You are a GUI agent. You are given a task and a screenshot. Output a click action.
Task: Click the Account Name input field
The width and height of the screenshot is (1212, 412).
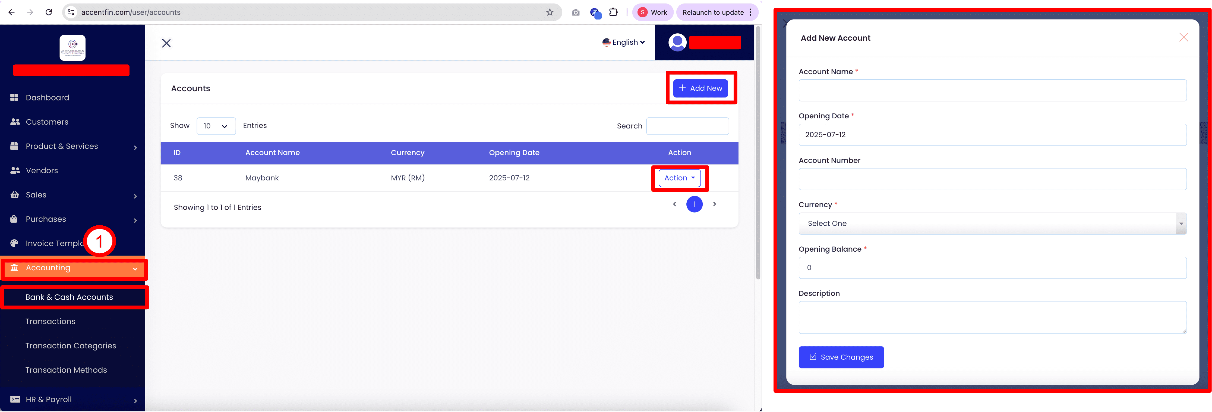992,90
